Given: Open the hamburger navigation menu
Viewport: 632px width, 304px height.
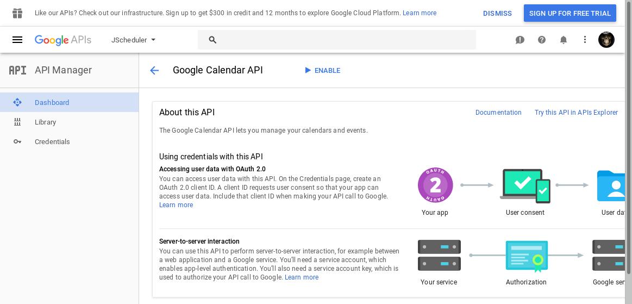Looking at the screenshot, I should [x=17, y=40].
